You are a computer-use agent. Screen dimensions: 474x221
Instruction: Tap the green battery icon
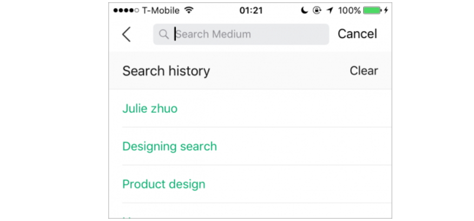(372, 11)
